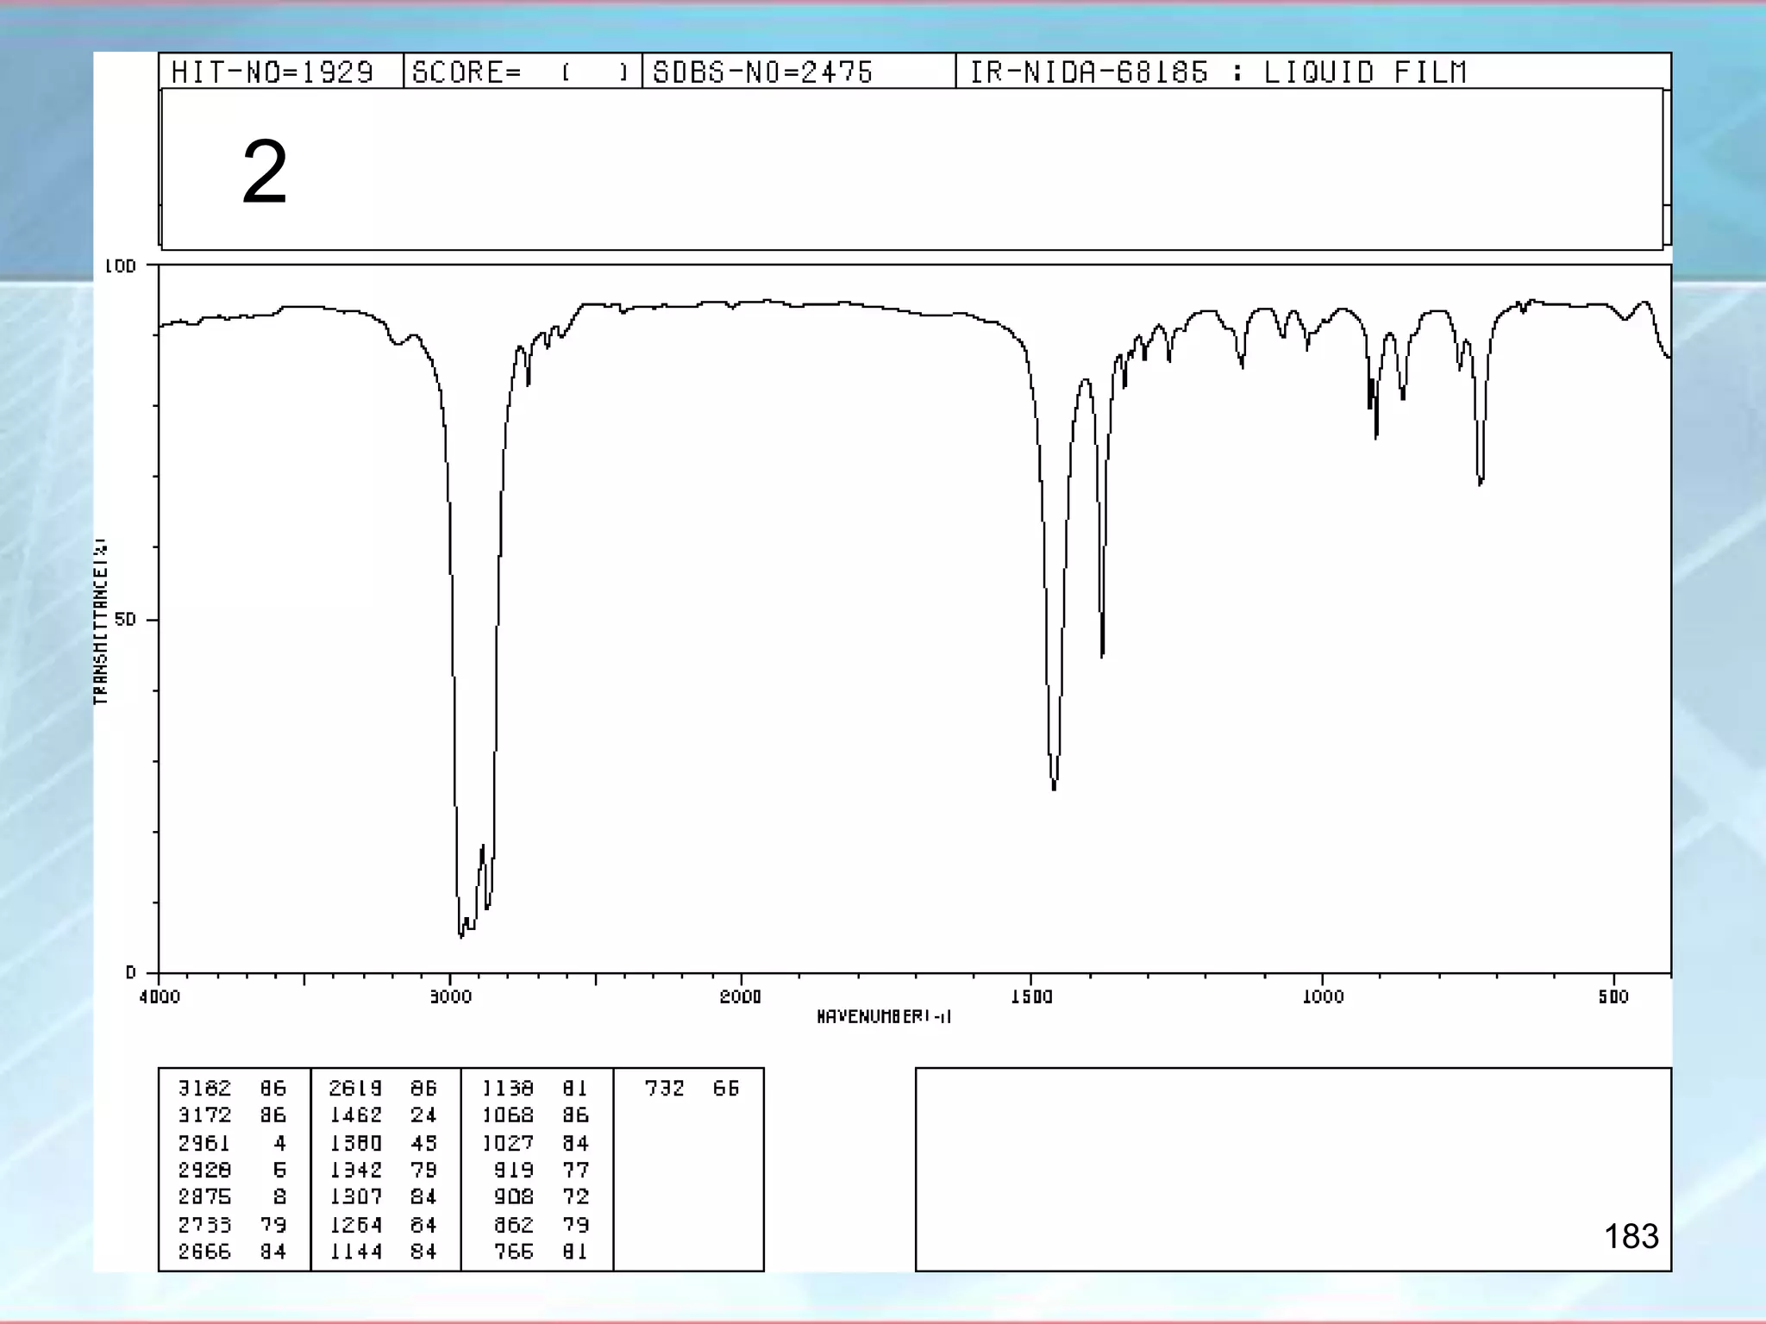Click the WAVENUMBER axis title
The height and width of the screenshot is (1324, 1766).
pyautogui.click(x=884, y=1017)
